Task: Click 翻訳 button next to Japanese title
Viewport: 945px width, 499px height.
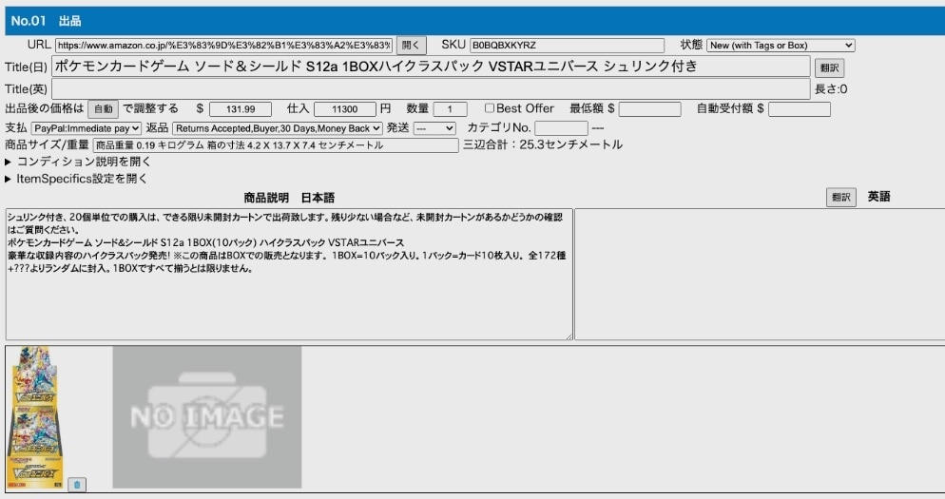Action: pyautogui.click(x=829, y=67)
